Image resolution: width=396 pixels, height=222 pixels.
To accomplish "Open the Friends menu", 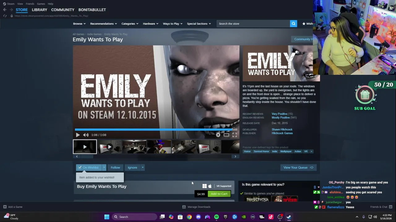I will pos(30,4).
